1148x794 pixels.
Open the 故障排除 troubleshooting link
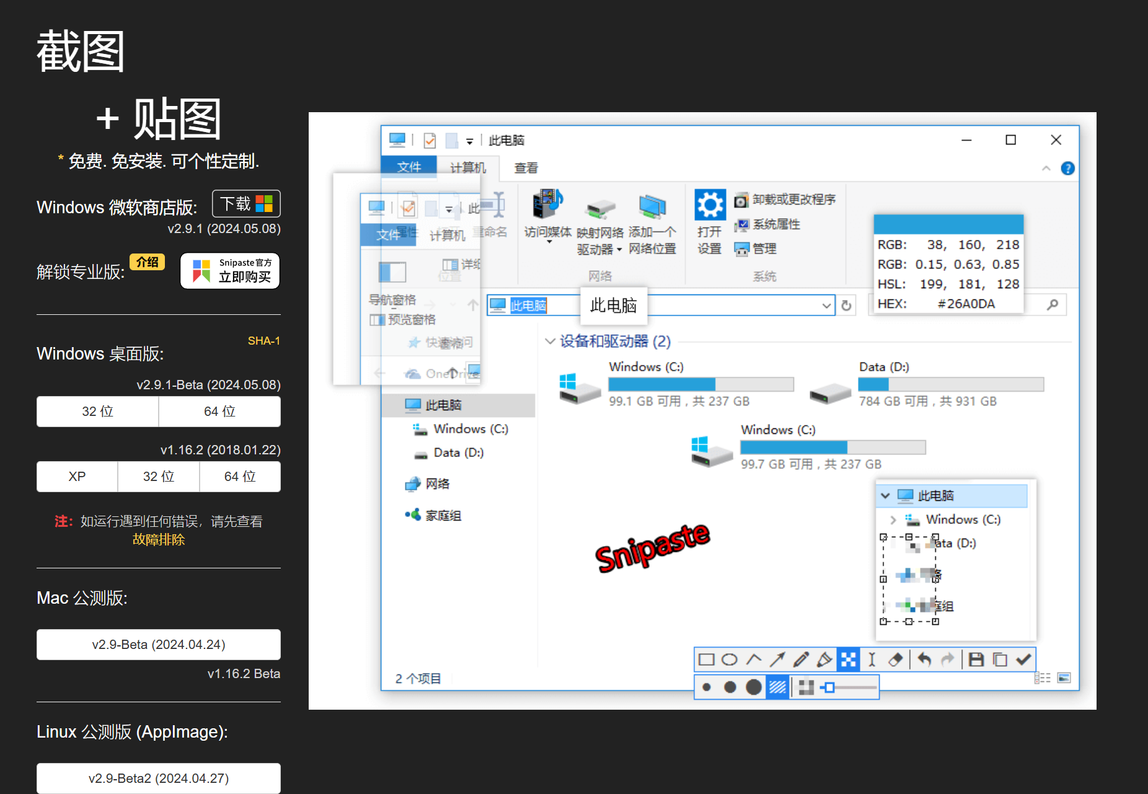tap(159, 540)
